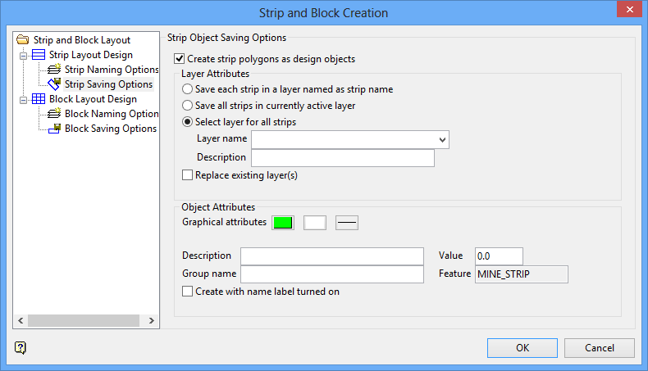Click the Strip and Block Layout folder icon
Image resolution: width=648 pixels, height=371 pixels.
coord(22,39)
